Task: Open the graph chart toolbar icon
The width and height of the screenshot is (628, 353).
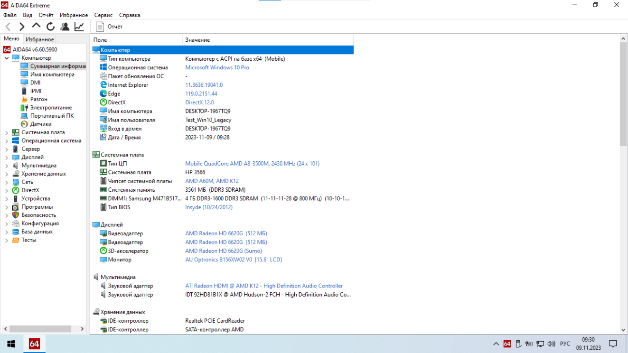Action: coord(79,27)
